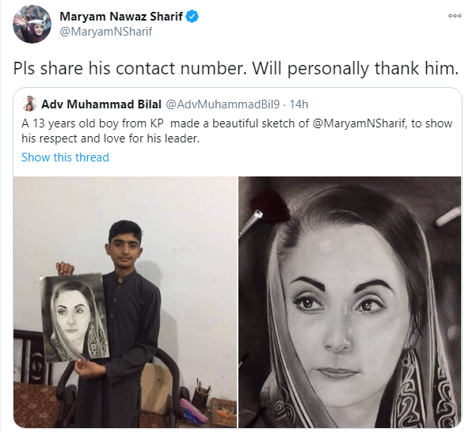Screen dimensions: 472x432
Task: Click the Show this thread link
Action: (x=65, y=157)
